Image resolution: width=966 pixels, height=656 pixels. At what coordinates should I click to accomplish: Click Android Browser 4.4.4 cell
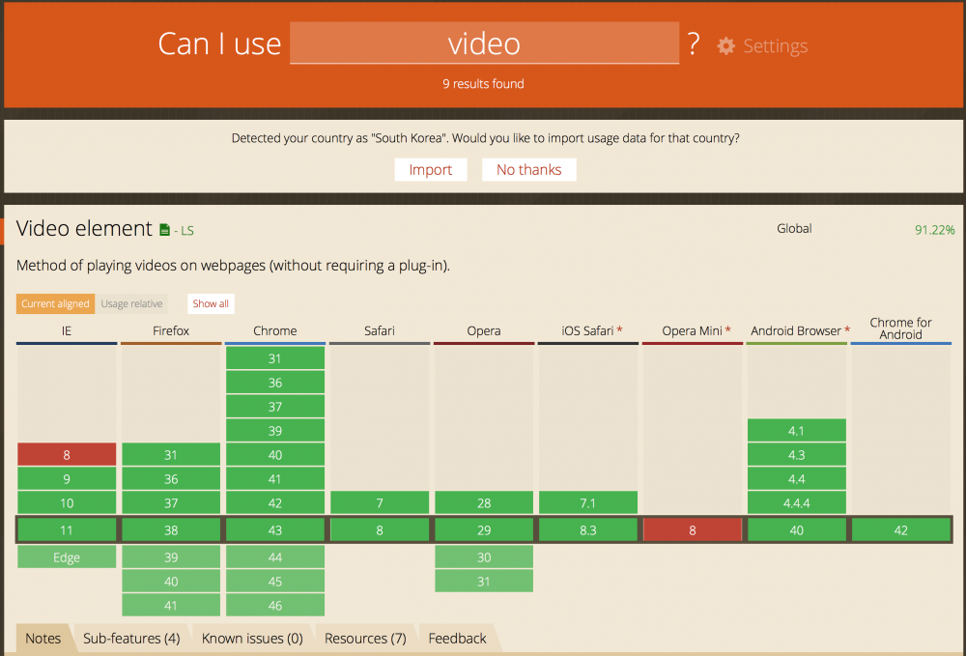point(797,503)
